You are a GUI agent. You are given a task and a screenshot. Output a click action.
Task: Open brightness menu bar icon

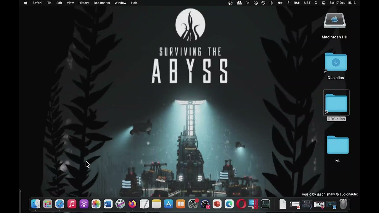pyautogui.click(x=248, y=3)
